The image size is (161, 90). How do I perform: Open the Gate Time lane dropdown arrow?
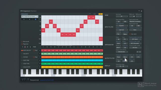pos(40,60)
